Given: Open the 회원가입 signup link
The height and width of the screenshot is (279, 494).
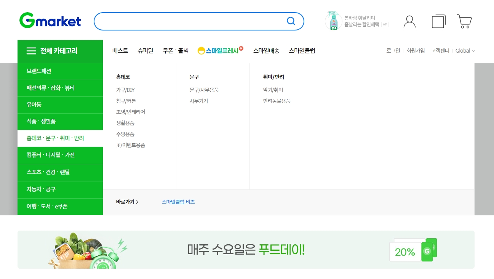Looking at the screenshot, I should click(415, 50).
